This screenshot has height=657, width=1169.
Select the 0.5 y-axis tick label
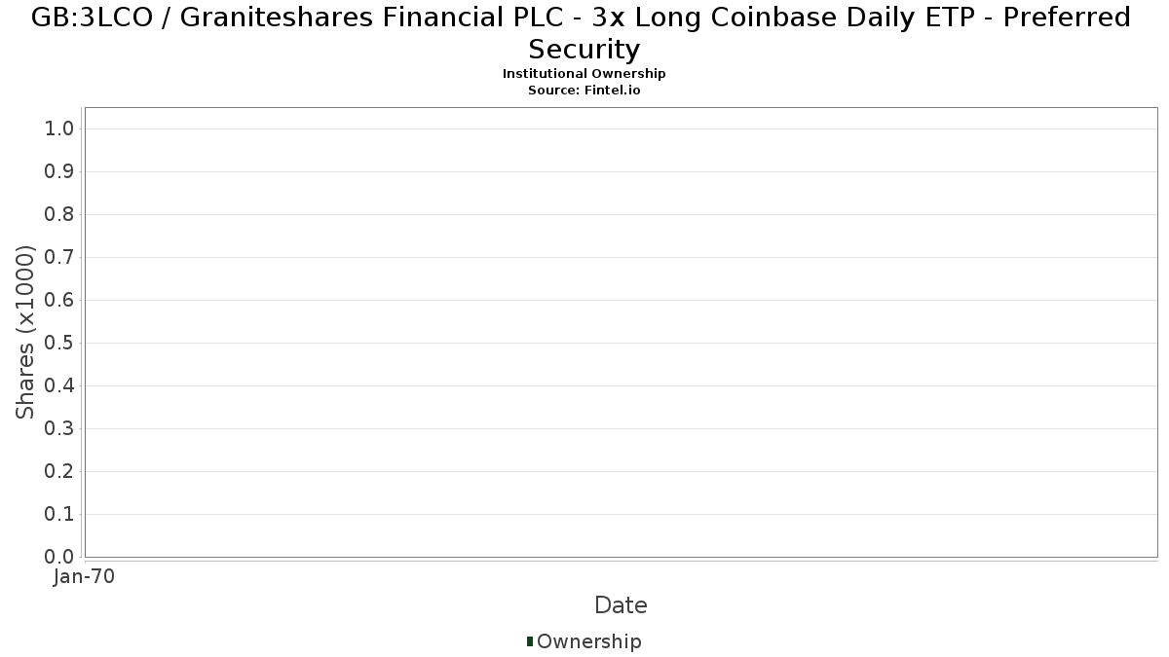coord(59,344)
